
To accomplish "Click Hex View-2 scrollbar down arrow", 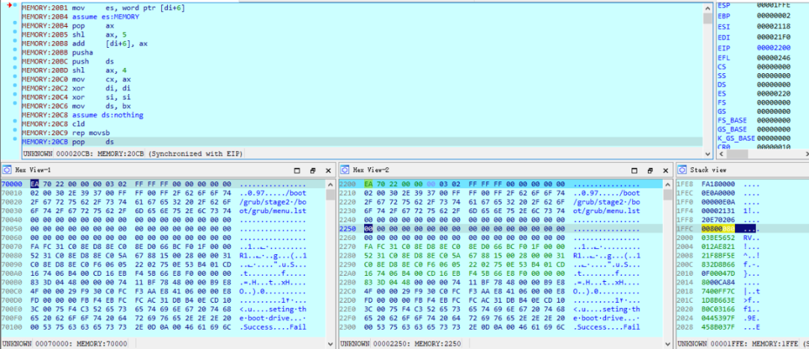I will [669, 343].
